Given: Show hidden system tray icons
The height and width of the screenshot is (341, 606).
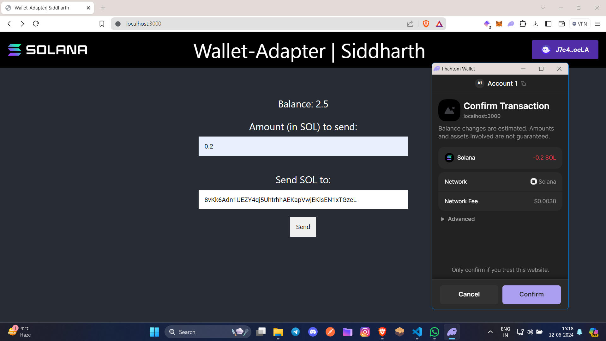Looking at the screenshot, I should tap(490, 332).
